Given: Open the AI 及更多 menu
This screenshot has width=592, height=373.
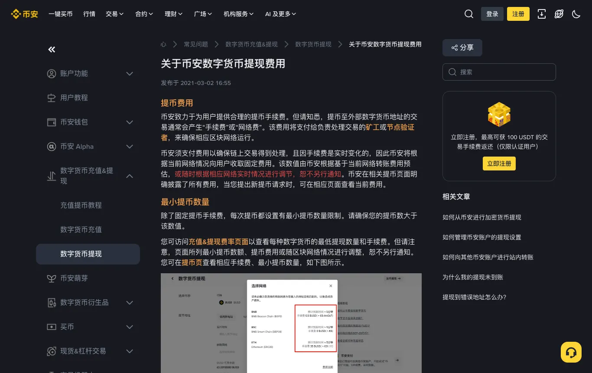Looking at the screenshot, I should click(281, 14).
